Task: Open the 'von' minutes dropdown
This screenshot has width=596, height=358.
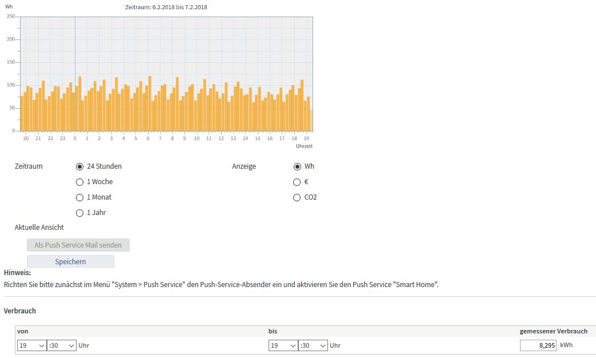Action: (62, 345)
